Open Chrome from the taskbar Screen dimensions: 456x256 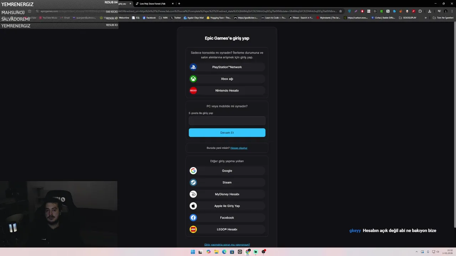[x=248, y=252]
